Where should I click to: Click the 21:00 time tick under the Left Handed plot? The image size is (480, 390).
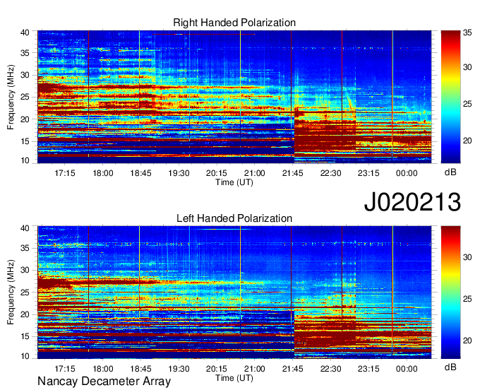255,369
